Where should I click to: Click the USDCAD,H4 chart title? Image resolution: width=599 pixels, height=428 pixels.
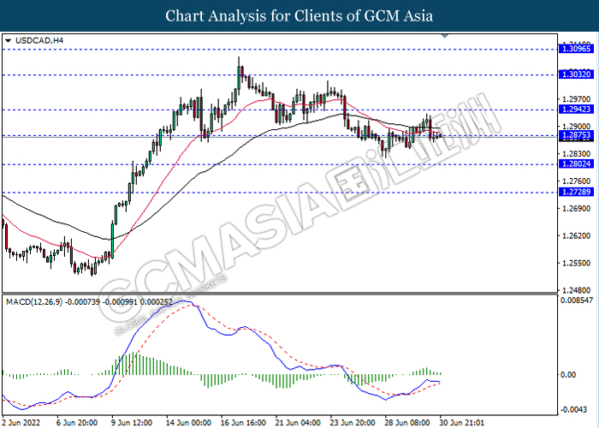(x=39, y=40)
